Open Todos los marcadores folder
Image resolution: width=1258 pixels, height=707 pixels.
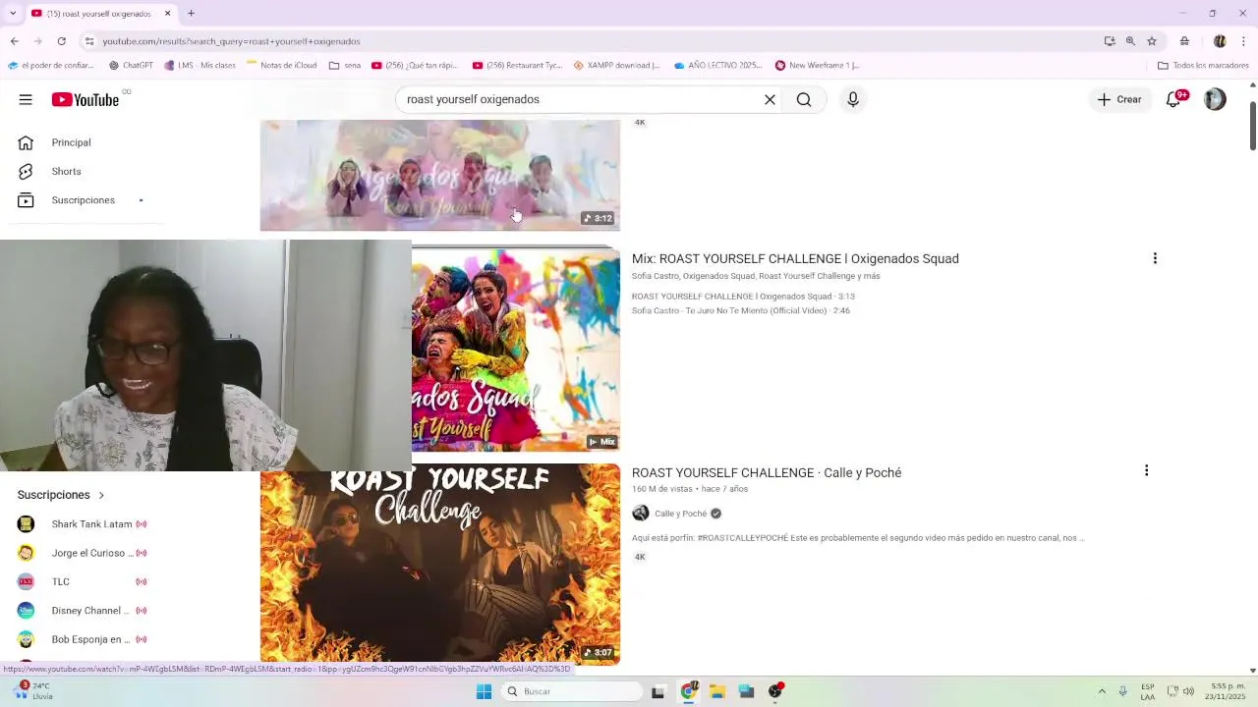click(x=1203, y=66)
